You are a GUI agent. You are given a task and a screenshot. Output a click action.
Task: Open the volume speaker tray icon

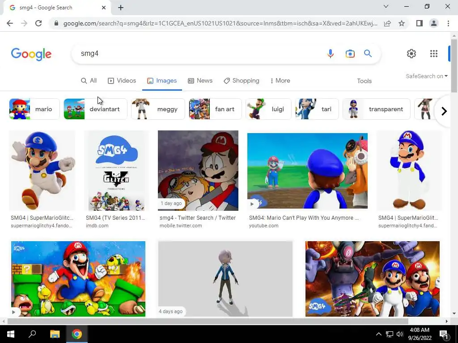point(400,334)
